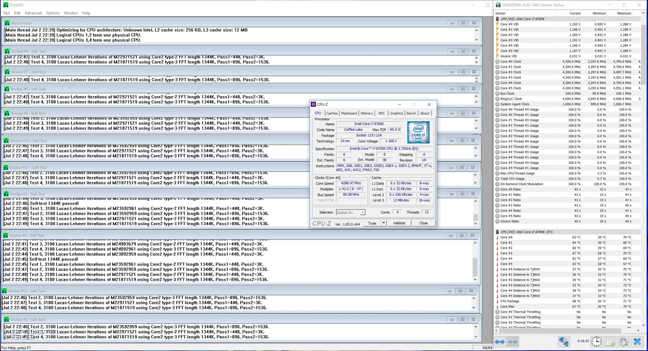This screenshot has width=648, height=351.
Task: Switch to the Memory tab in CPU-Z
Action: coord(367,113)
